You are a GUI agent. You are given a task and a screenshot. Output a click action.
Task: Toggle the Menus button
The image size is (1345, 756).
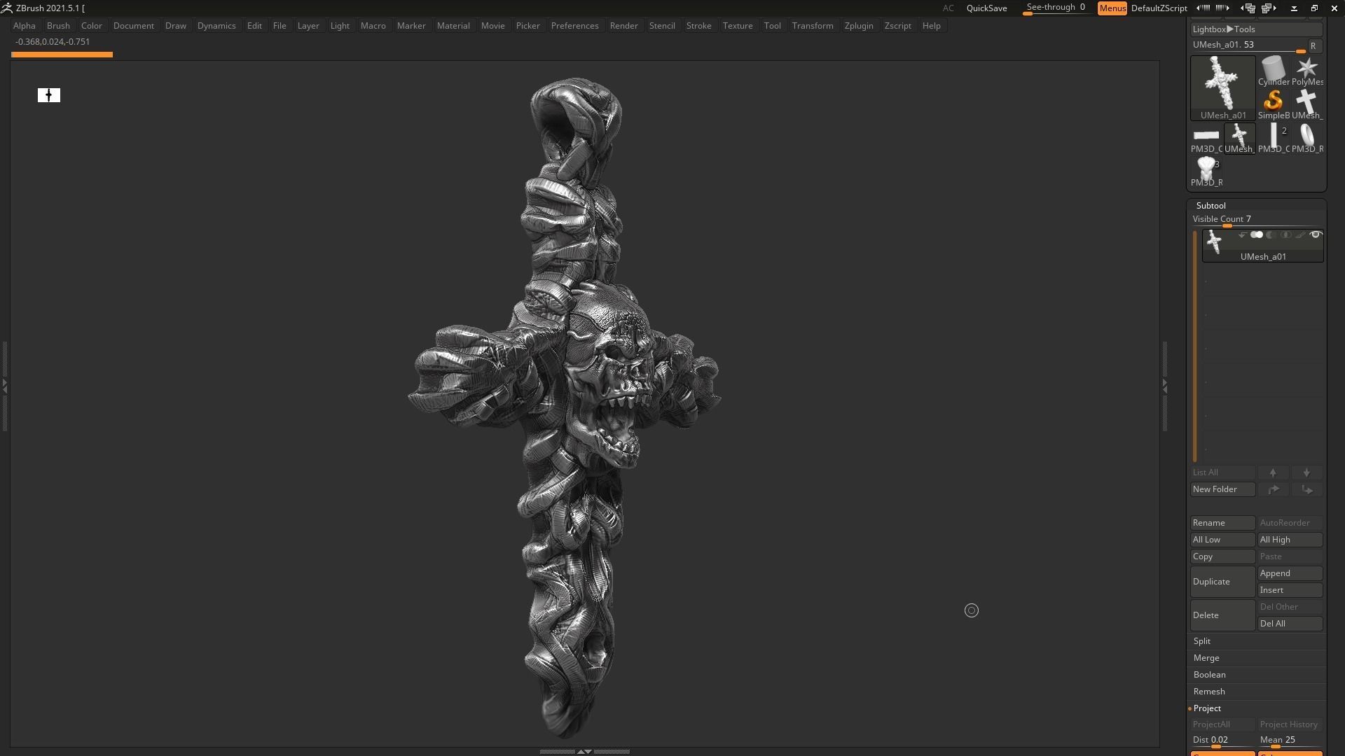pyautogui.click(x=1112, y=8)
